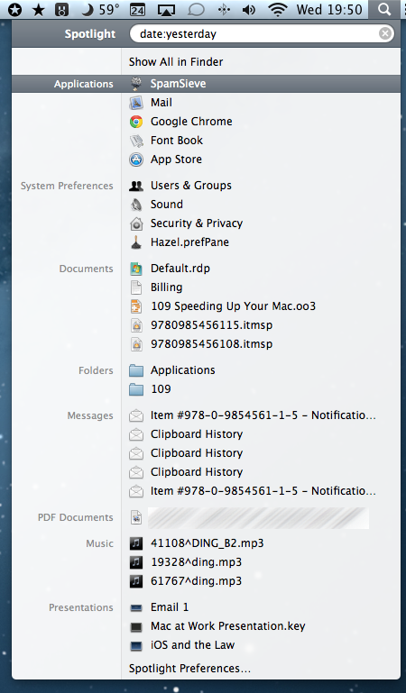Click the speech bubble menu bar icon

tap(196, 10)
